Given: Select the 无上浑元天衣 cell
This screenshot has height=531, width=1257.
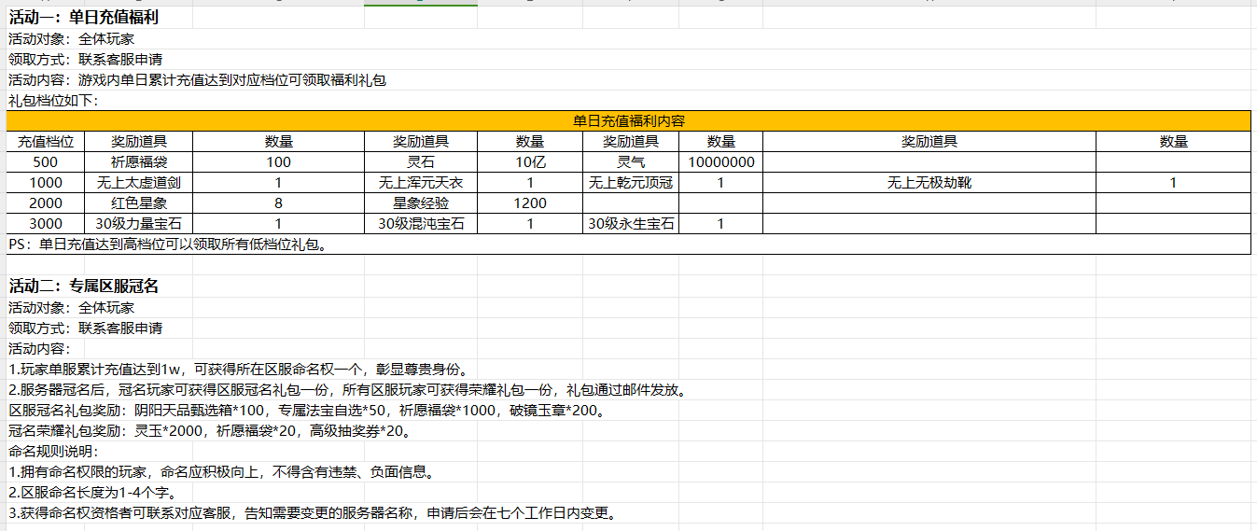Looking at the screenshot, I should tap(420, 183).
